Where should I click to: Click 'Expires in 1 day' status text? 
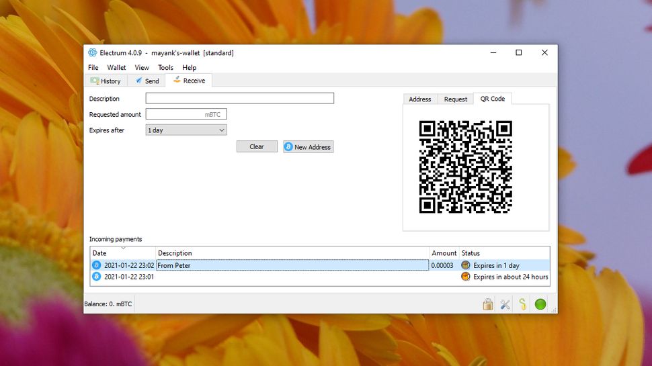[496, 265]
